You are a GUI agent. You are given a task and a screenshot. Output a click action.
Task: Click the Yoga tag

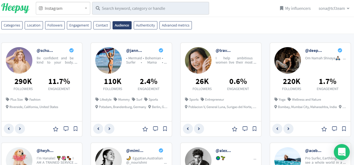coord(280,100)
